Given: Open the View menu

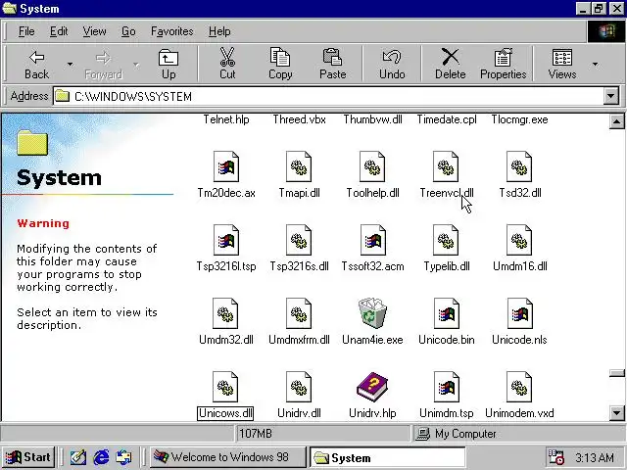Looking at the screenshot, I should coord(94,31).
